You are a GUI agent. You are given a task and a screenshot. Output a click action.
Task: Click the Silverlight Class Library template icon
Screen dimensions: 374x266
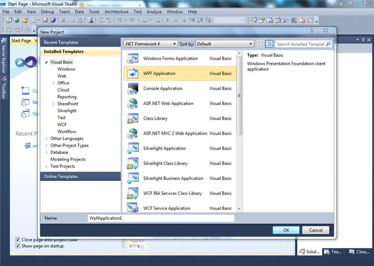pyautogui.click(x=133, y=164)
